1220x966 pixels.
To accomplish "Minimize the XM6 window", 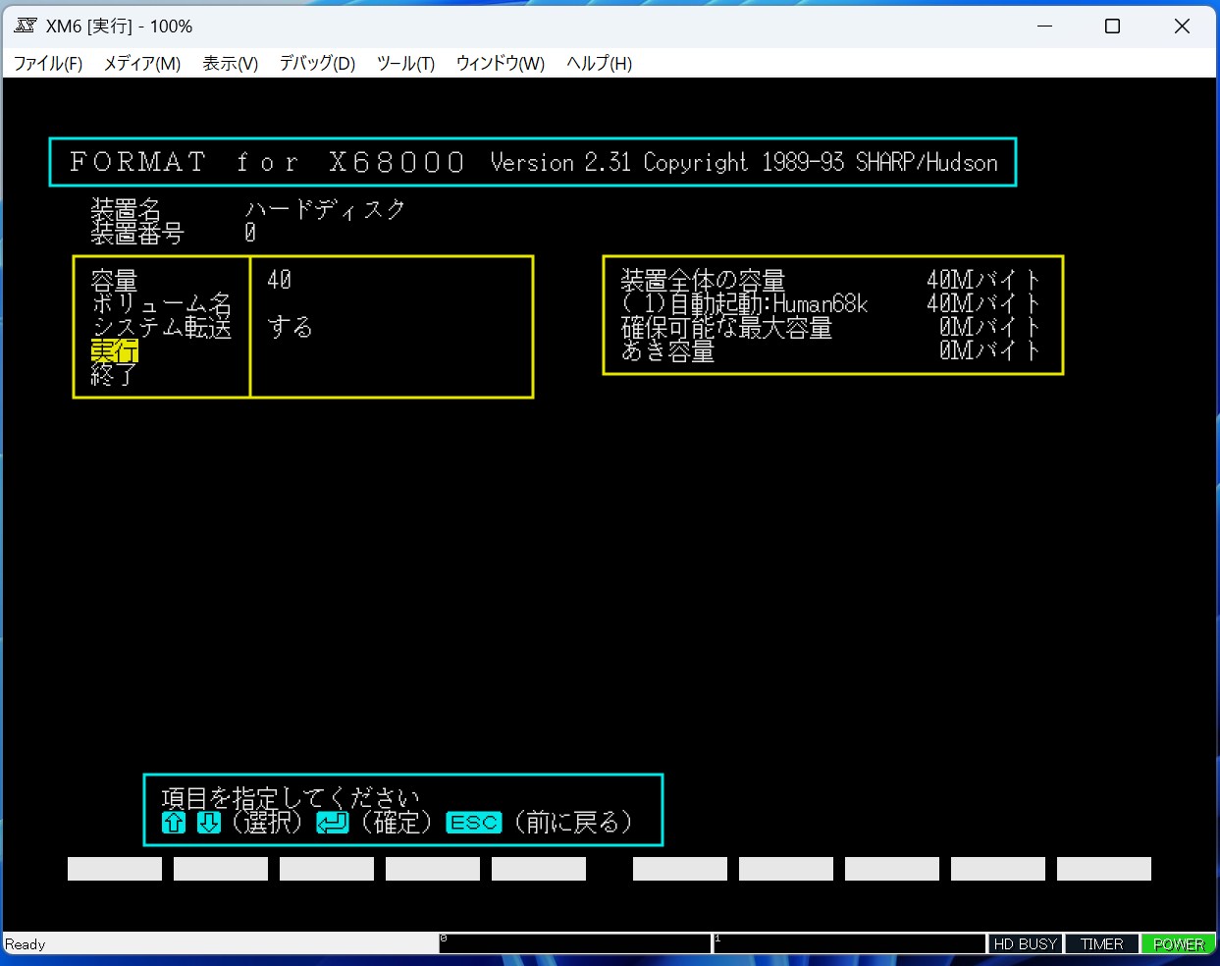I will click(x=1044, y=27).
